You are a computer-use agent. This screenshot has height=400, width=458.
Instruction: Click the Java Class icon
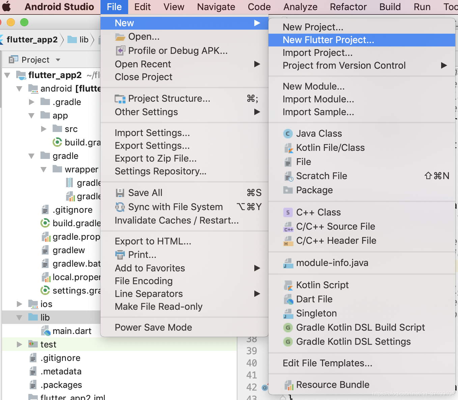click(288, 134)
